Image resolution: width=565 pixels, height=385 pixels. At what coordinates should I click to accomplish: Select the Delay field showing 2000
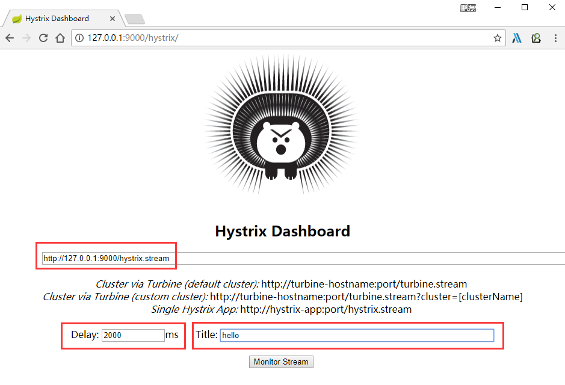132,335
